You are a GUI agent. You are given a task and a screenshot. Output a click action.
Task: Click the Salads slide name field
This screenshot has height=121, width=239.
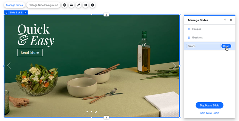coord(203,46)
